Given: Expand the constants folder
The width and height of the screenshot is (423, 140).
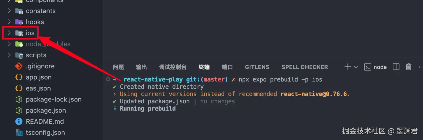Looking at the screenshot, I should click(9, 11).
